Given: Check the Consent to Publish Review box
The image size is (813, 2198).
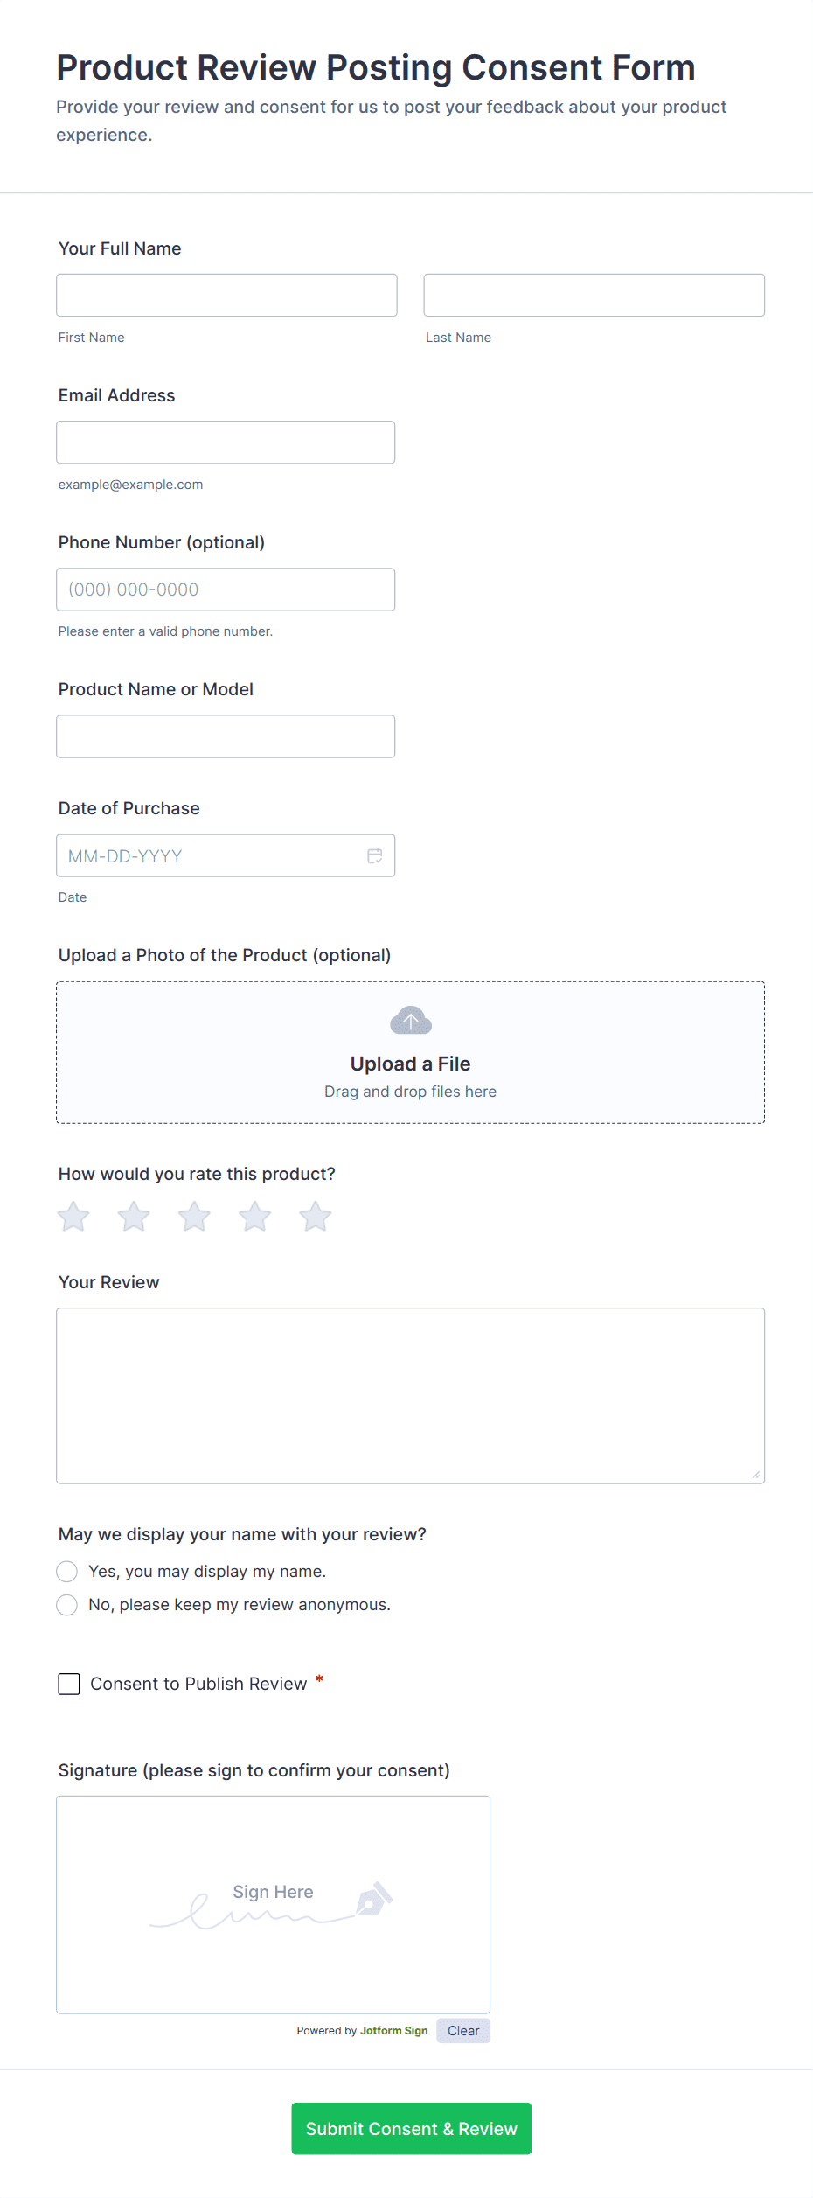Looking at the screenshot, I should point(68,1683).
